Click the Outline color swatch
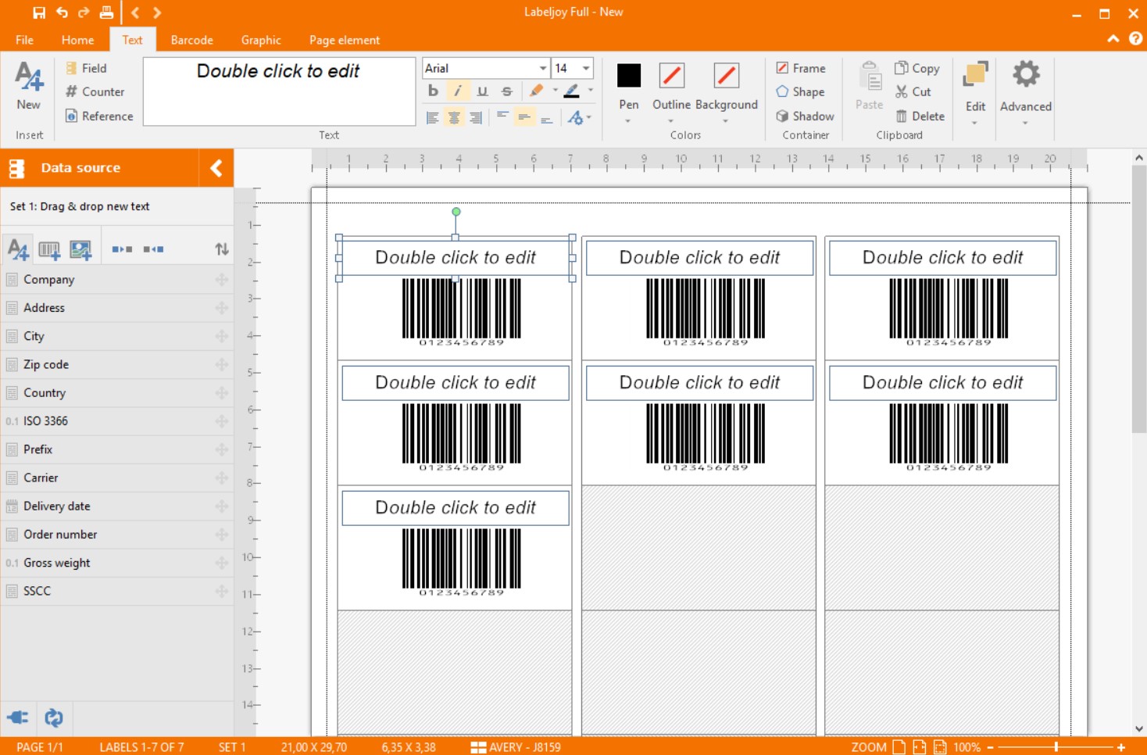 pos(671,76)
